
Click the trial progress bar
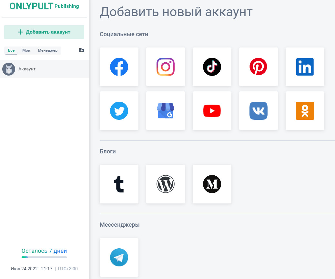[x=44, y=257]
